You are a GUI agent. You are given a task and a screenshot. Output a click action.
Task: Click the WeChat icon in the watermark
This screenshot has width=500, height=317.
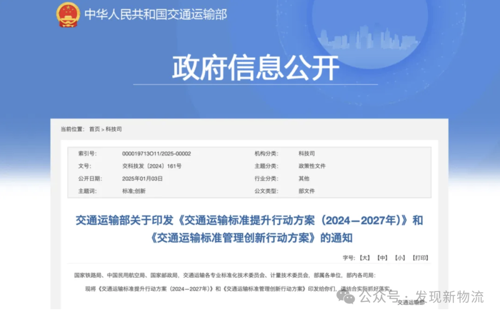346,296
